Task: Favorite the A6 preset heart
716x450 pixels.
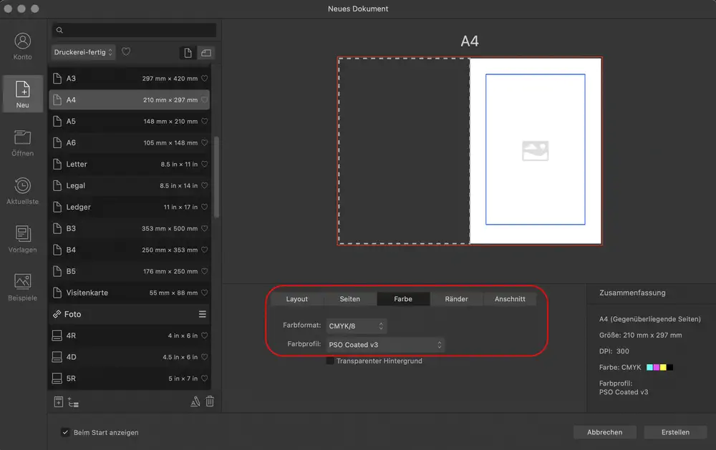Action: tap(205, 142)
